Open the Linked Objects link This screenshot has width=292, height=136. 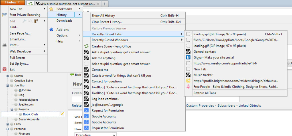[250, 105]
